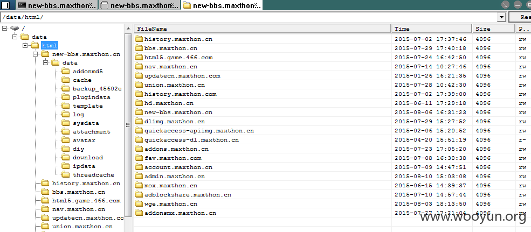Viewport: 531px width, 232px height.
Task: Select 'template' folder in the tree
Action: pos(88,106)
